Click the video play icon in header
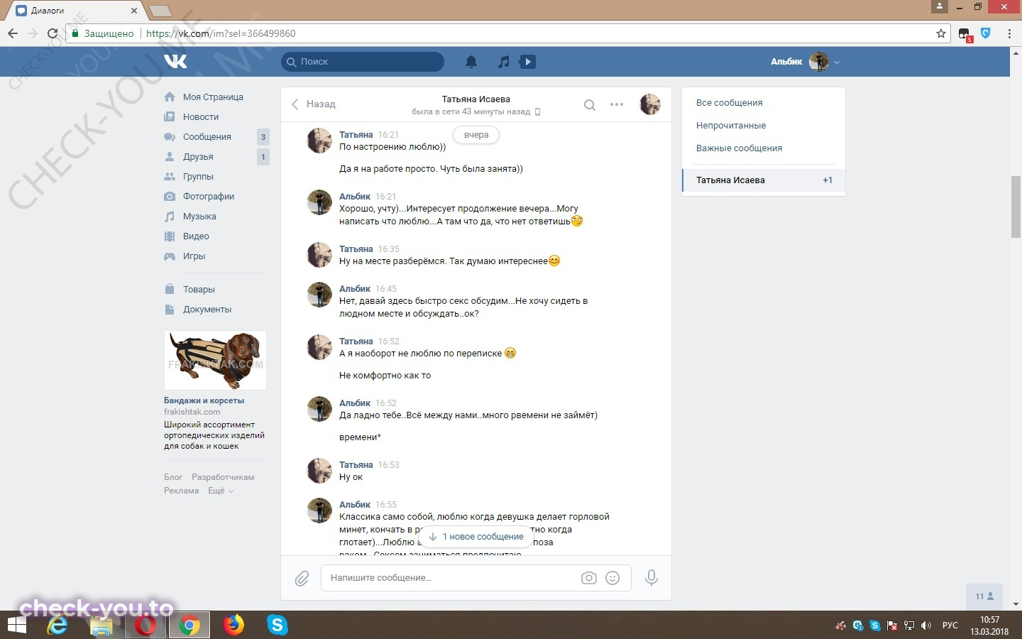1022x639 pixels. tap(527, 62)
